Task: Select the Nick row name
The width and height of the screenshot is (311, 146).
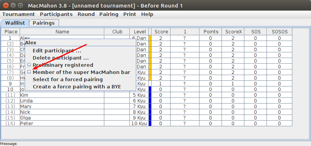Action: (62, 112)
